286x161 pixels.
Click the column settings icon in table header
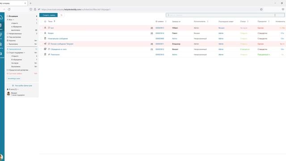[x=45, y=21]
